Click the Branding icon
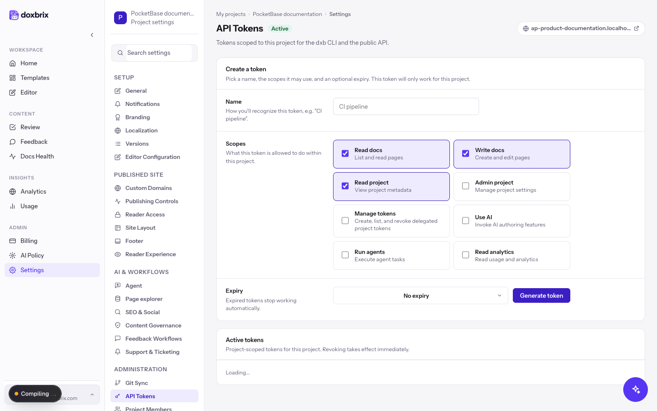The image size is (657, 411). (118, 117)
